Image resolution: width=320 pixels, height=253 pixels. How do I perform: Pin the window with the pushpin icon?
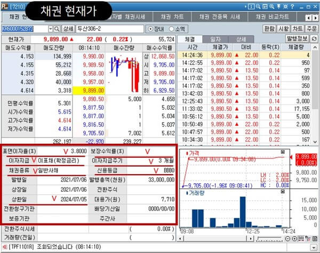(x=278, y=6)
